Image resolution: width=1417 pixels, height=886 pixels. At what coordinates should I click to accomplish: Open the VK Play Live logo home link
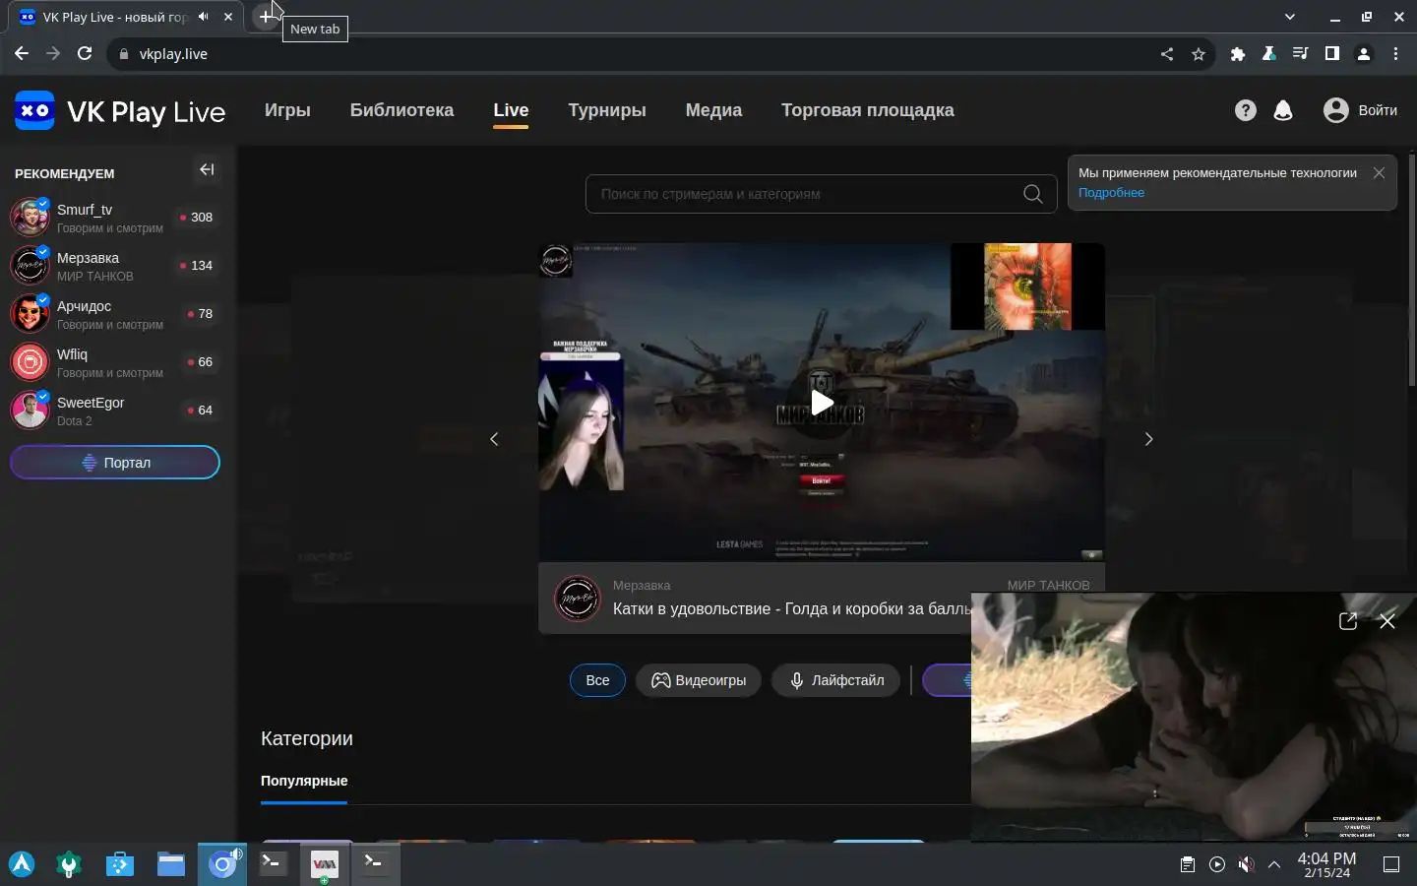[120, 111]
